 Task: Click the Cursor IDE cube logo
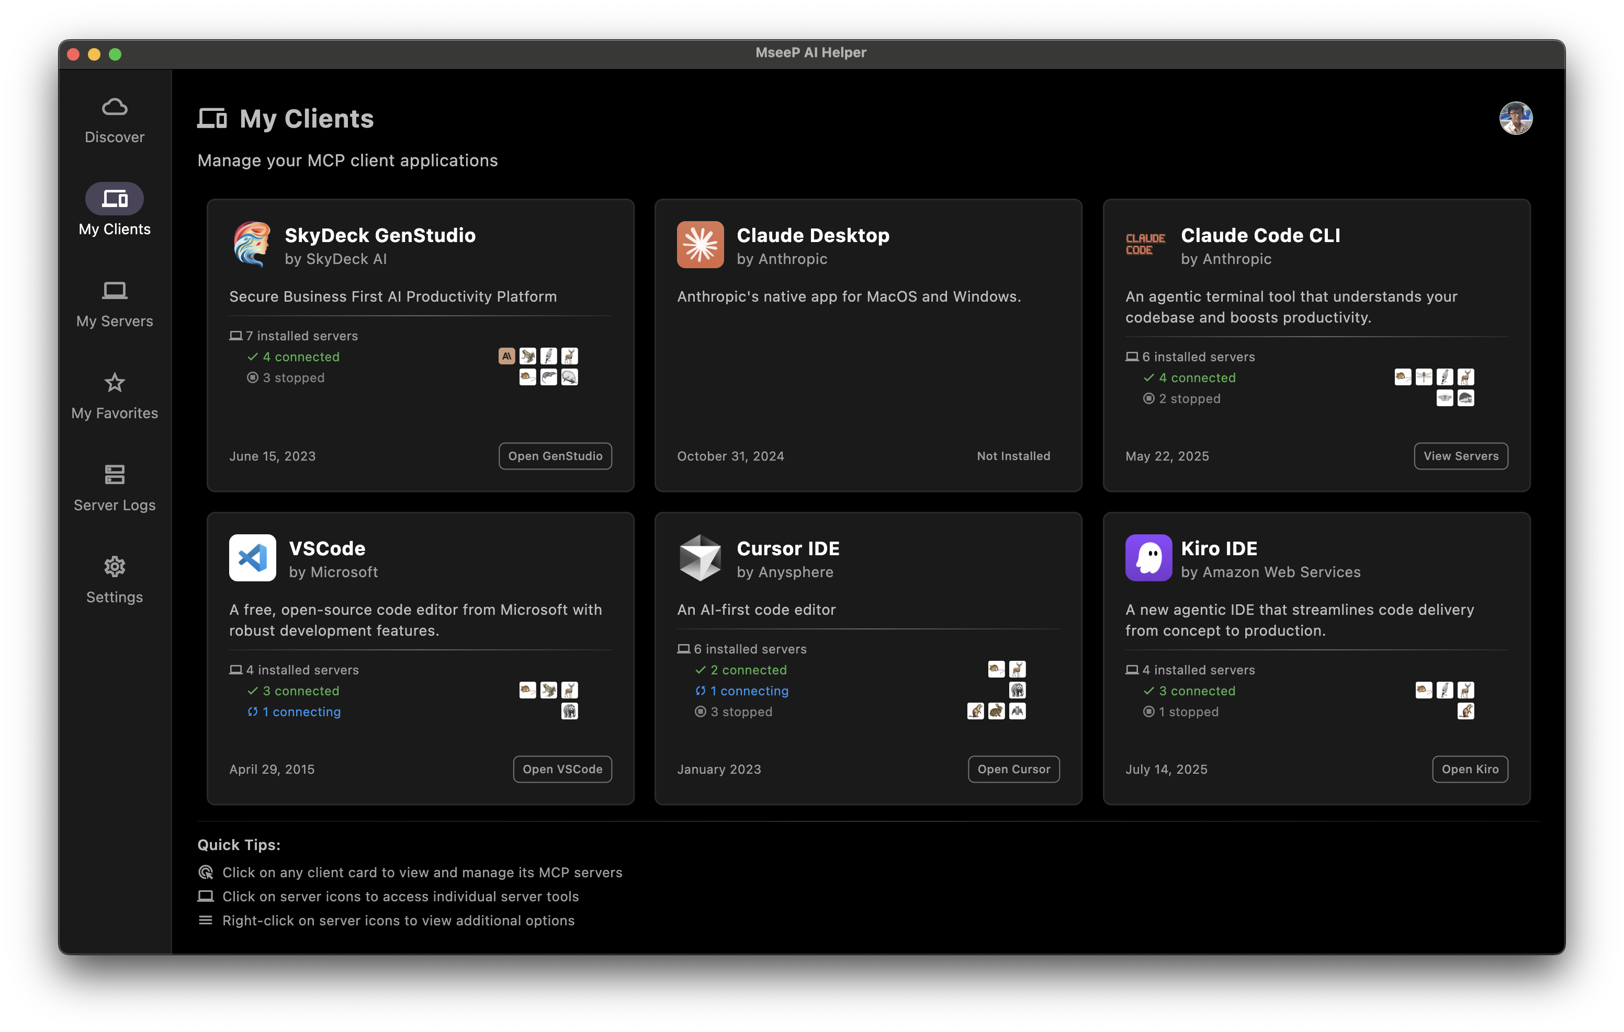click(x=700, y=558)
